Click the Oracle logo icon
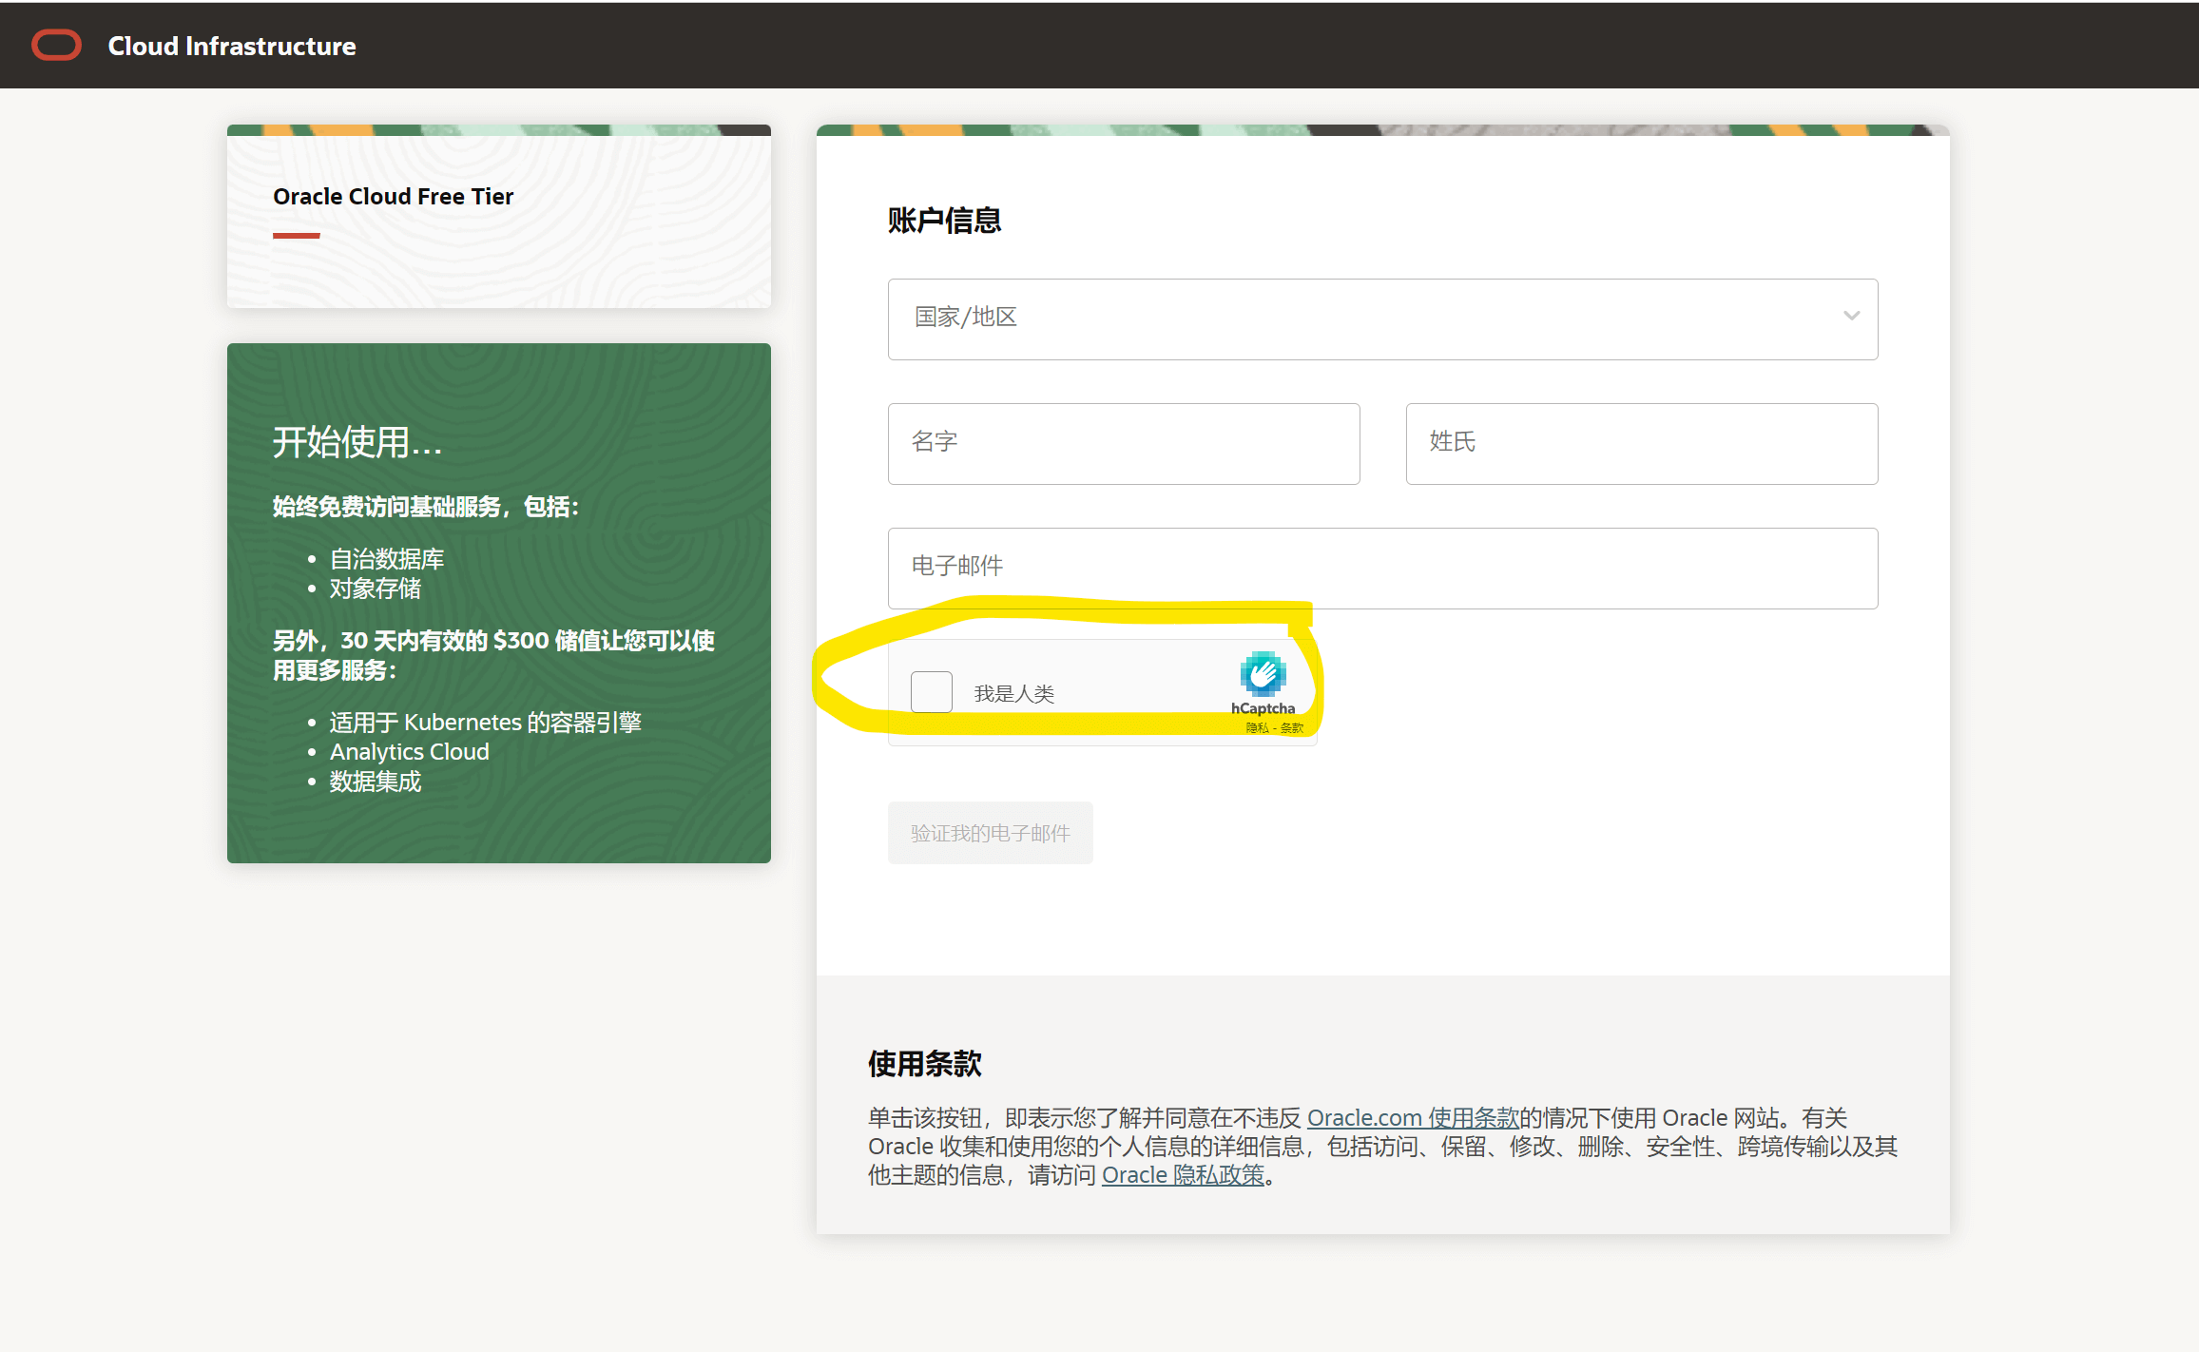 (56, 45)
